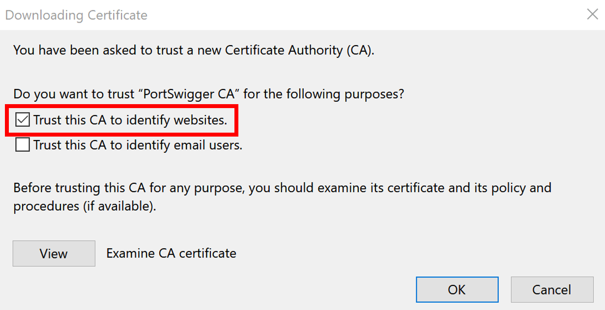Uncheck the identify websites trust checkbox
Screen dimensions: 605x310
(x=23, y=120)
